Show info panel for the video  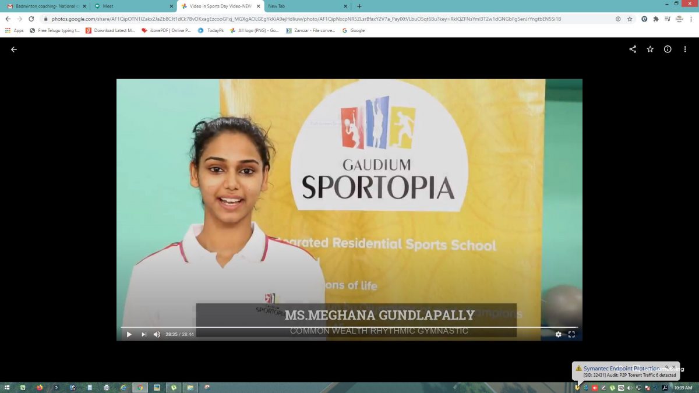[668, 49]
